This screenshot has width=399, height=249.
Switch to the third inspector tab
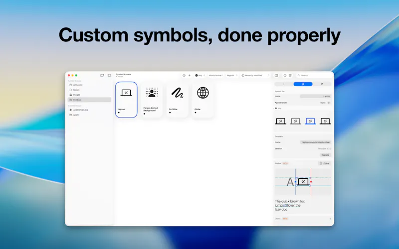[x=322, y=84]
